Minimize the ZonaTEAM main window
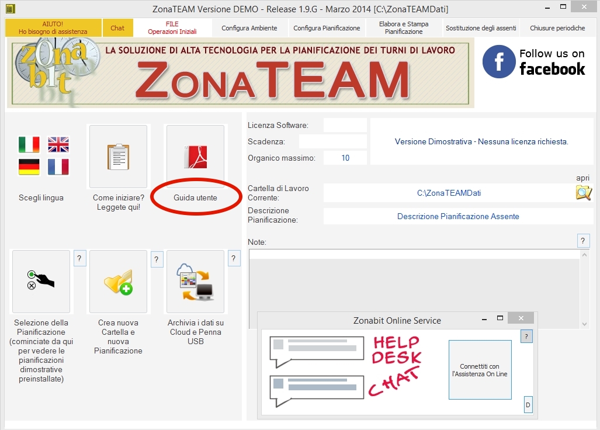Screen dimensions: 600x430 (x=547, y=7)
